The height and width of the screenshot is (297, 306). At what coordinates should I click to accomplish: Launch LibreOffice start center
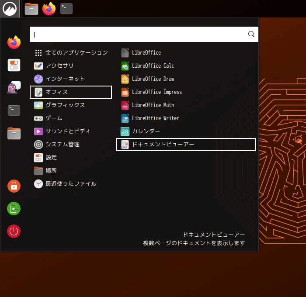click(186, 53)
